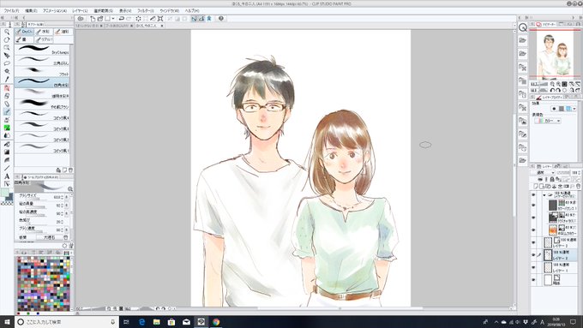The width and height of the screenshot is (583, 328).
Task: Select the lasso selection tool
Action: pos(7,63)
